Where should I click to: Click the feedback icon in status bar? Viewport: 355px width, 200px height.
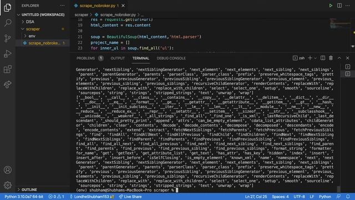click(338, 197)
